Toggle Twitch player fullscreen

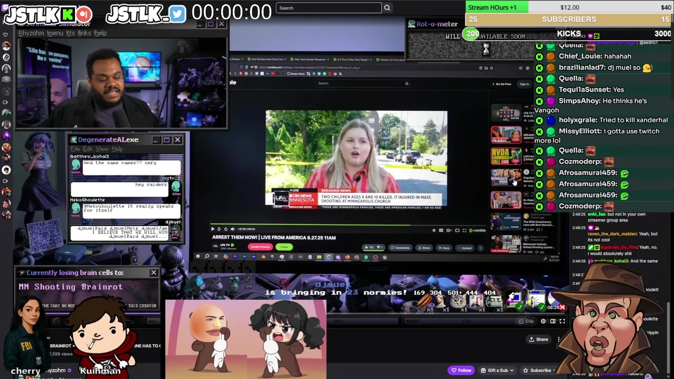point(562,321)
